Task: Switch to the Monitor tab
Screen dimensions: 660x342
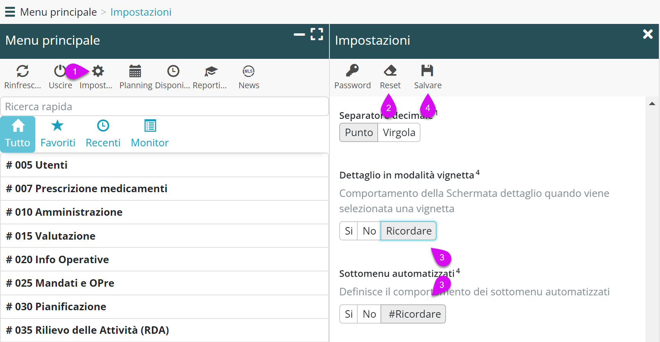Action: point(150,134)
